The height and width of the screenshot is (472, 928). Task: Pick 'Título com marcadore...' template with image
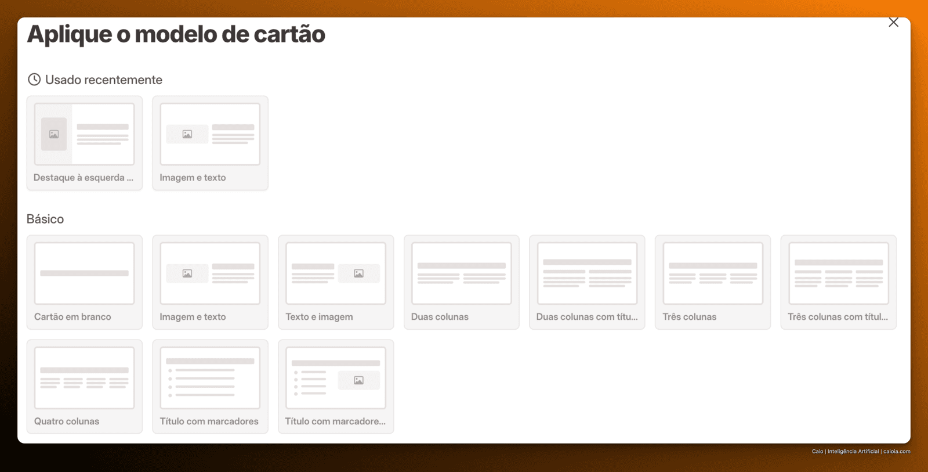pyautogui.click(x=336, y=387)
